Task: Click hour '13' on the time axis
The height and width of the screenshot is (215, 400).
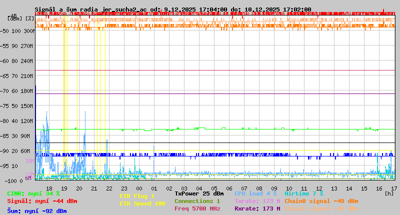Action: (x=334, y=188)
